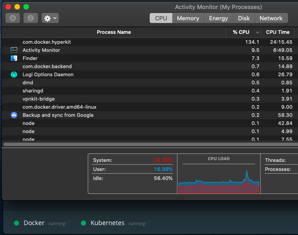Select the com.docker.backend process row
This screenshot has height=235, width=298.
(x=150, y=66)
